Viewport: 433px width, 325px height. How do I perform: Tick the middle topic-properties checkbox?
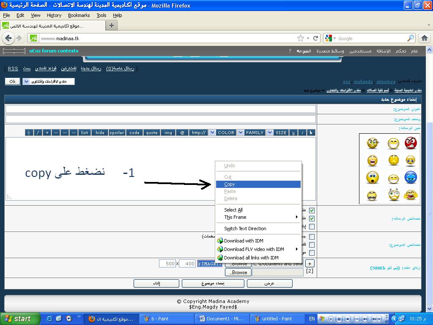[x=312, y=245]
